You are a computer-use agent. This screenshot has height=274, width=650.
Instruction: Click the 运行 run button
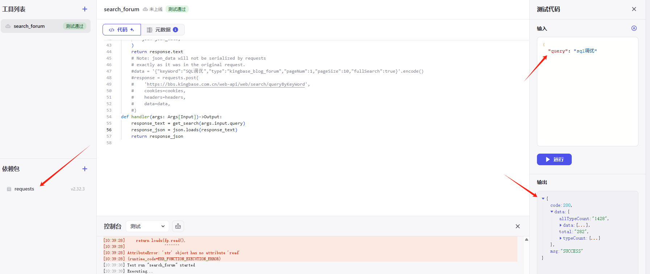[x=554, y=159]
